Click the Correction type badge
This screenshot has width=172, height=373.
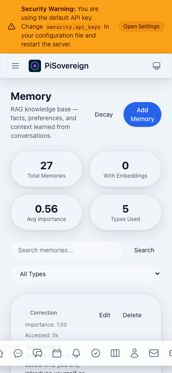click(43, 313)
